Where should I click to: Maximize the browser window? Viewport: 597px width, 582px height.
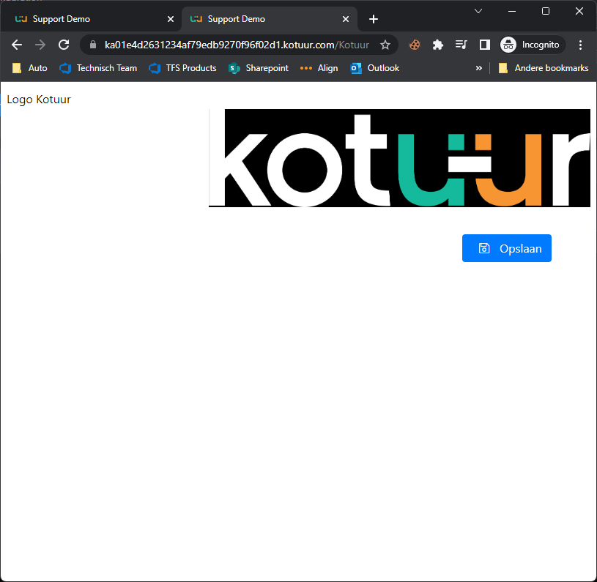pos(546,11)
